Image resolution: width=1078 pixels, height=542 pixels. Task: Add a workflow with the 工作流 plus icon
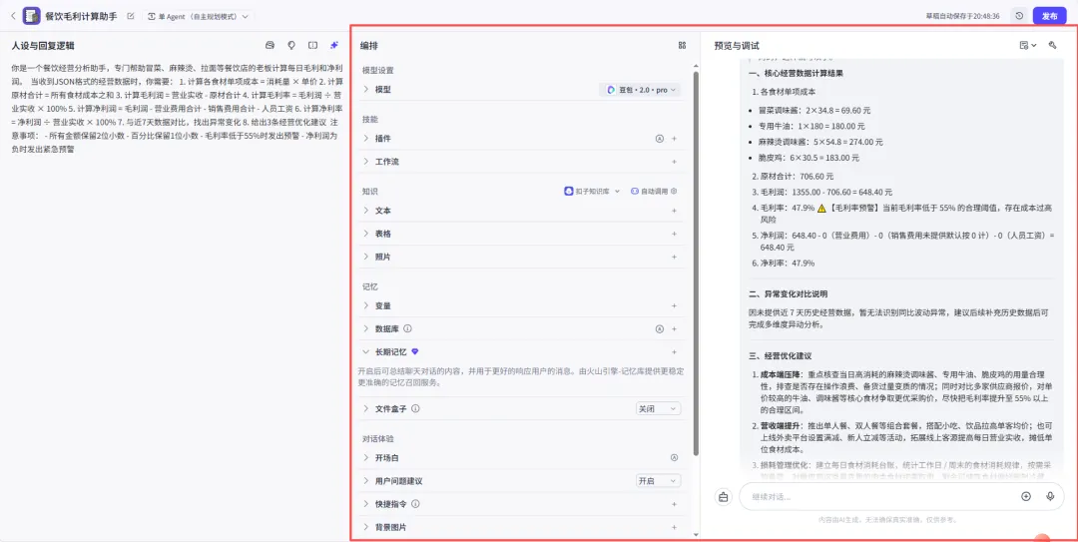[674, 162]
